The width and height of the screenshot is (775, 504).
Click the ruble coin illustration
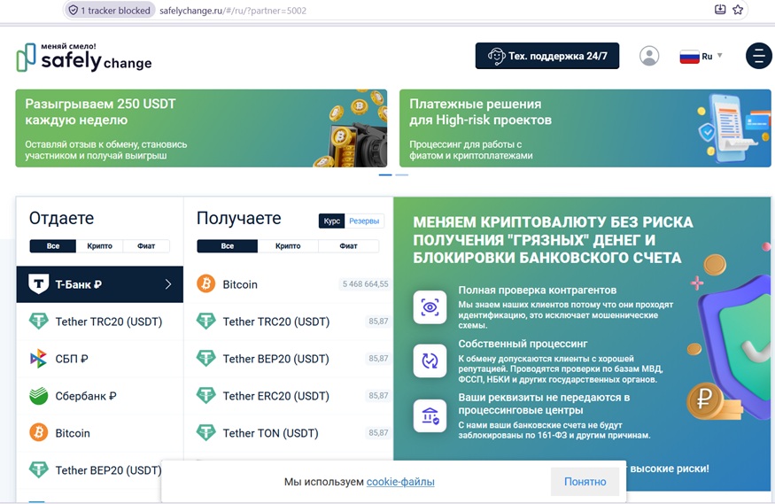pyautogui.click(x=704, y=400)
